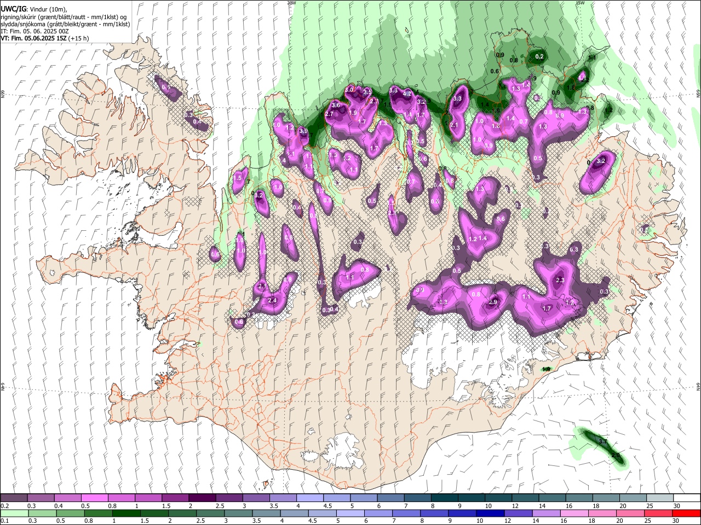This screenshot has width=701, height=525.
Task: Click dark blue 10 swatch in lower legend row
Action: pyautogui.click(x=490, y=513)
